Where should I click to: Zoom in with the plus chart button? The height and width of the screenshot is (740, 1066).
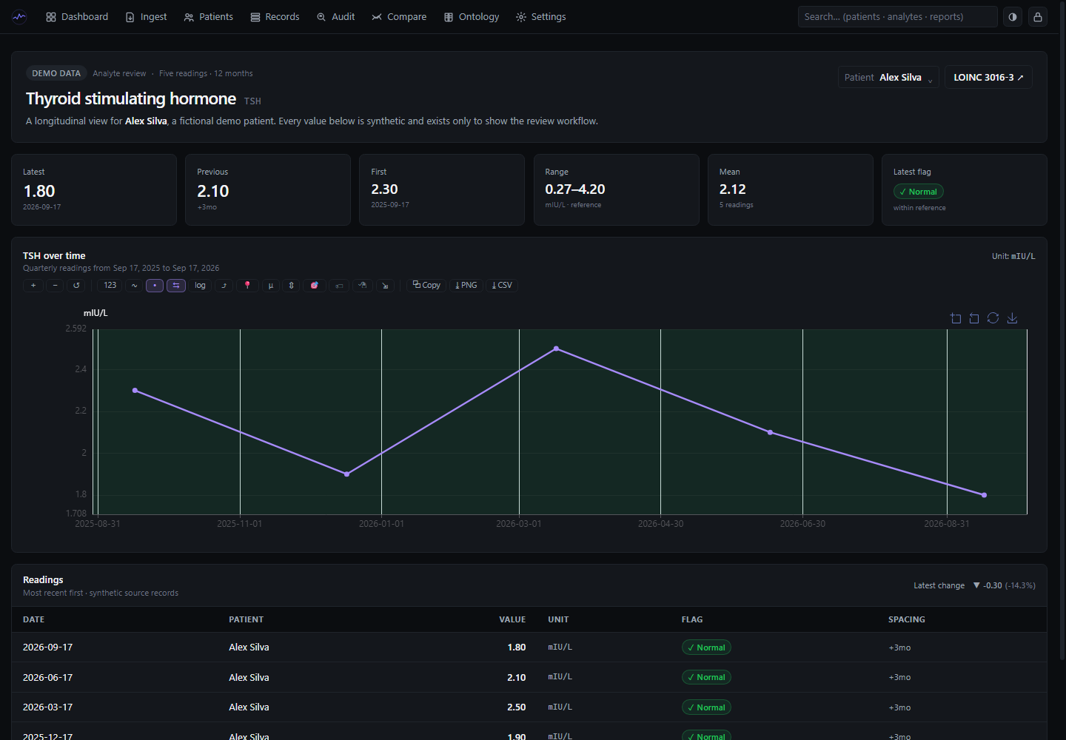(x=33, y=286)
